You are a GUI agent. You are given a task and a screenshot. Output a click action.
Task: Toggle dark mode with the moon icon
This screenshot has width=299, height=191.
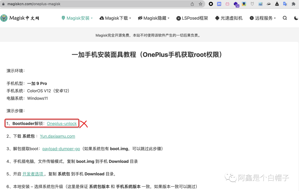296,18
